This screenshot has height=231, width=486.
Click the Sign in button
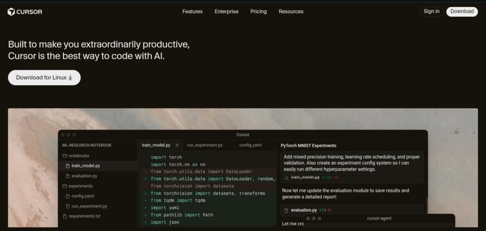point(431,11)
